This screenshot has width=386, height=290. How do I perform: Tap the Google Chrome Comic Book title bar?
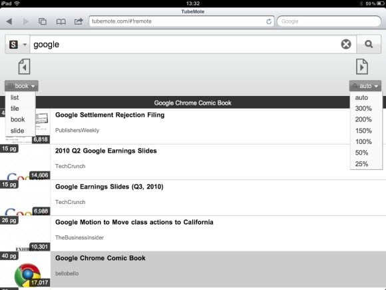click(192, 103)
